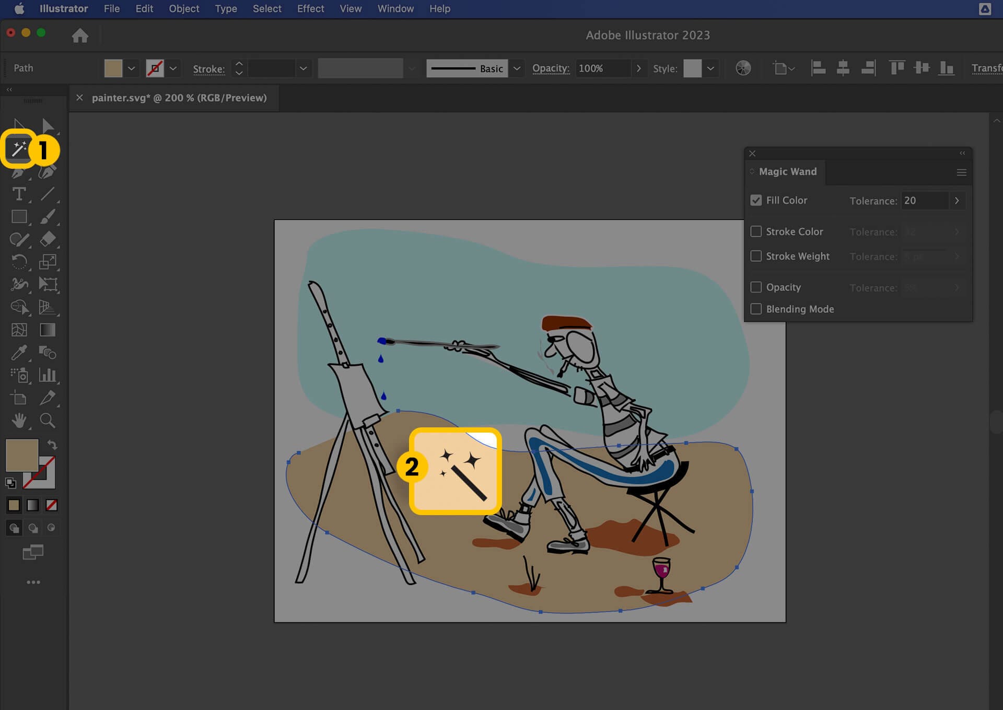Viewport: 1003px width, 710px height.
Task: Enable the Opacity checkbox in Magic Wand
Action: click(756, 287)
